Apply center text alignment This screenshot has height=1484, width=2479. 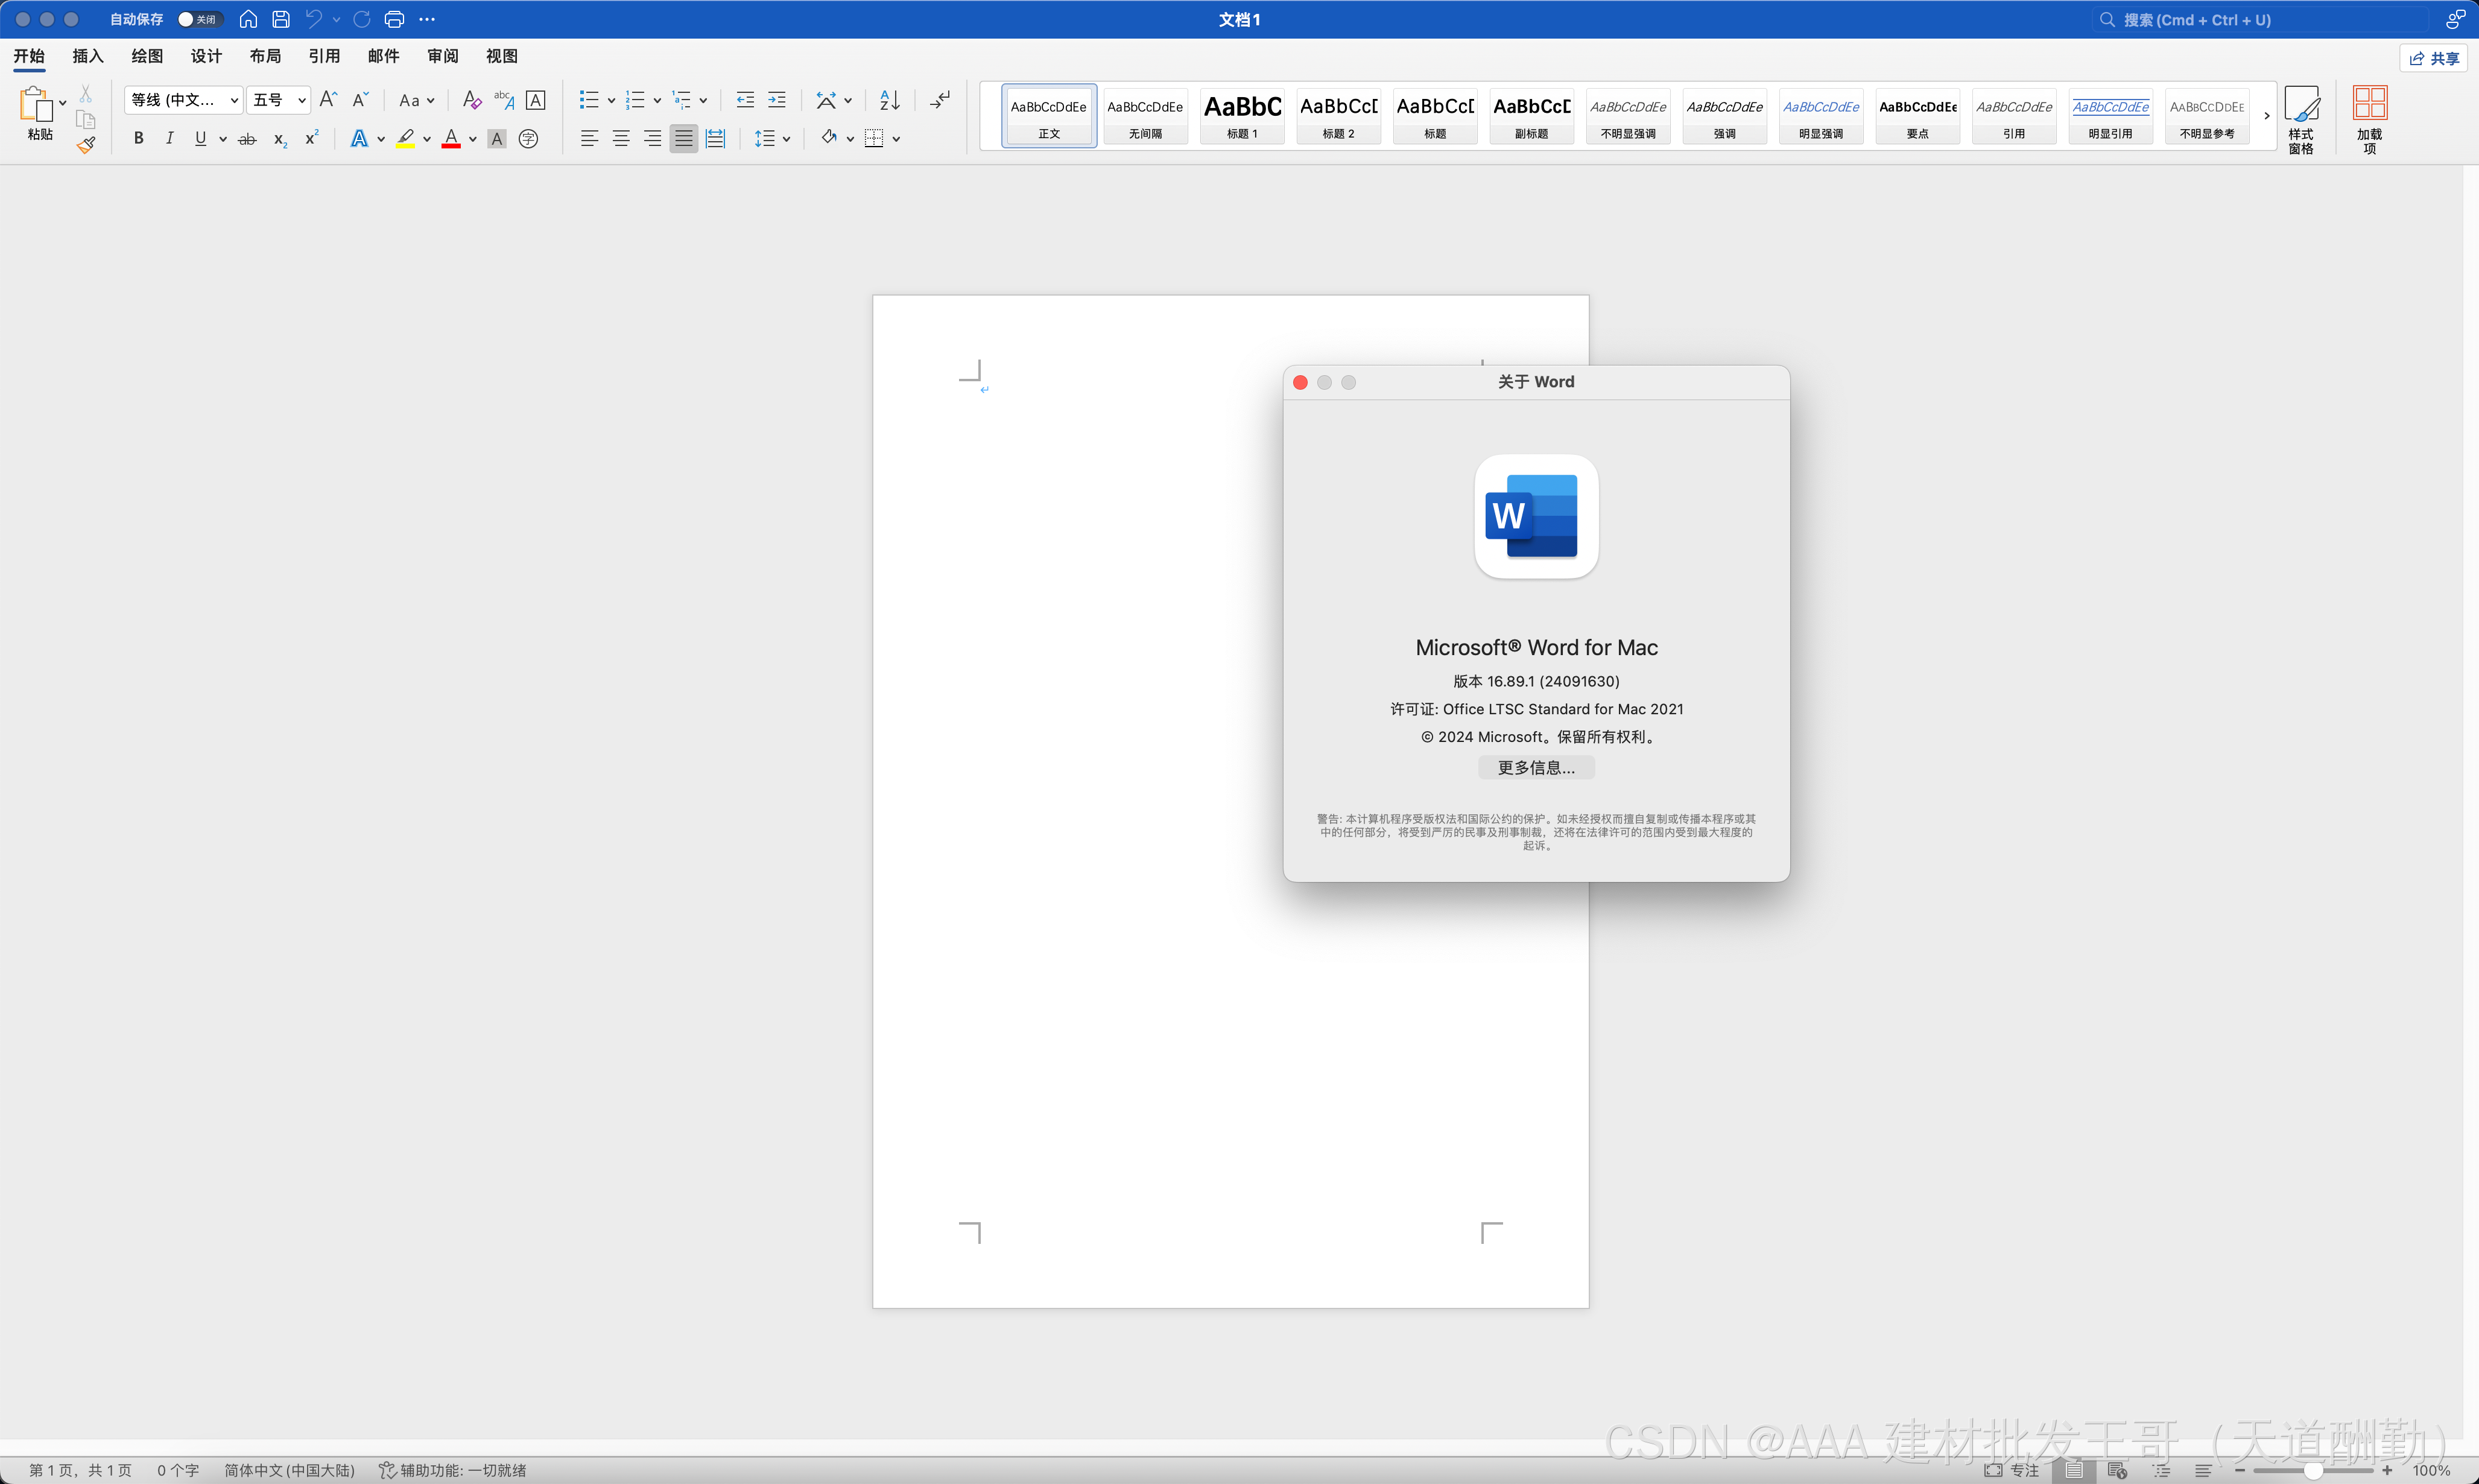click(621, 139)
